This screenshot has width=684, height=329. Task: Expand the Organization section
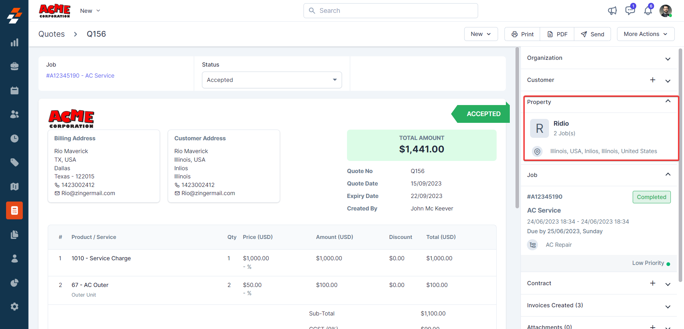click(668, 58)
